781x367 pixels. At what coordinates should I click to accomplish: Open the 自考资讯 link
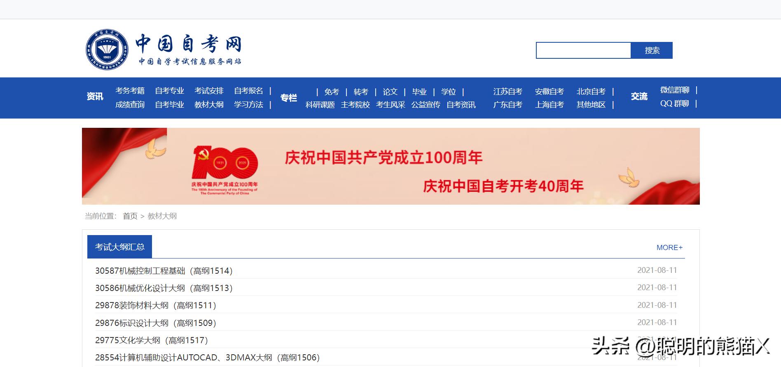pyautogui.click(x=461, y=105)
